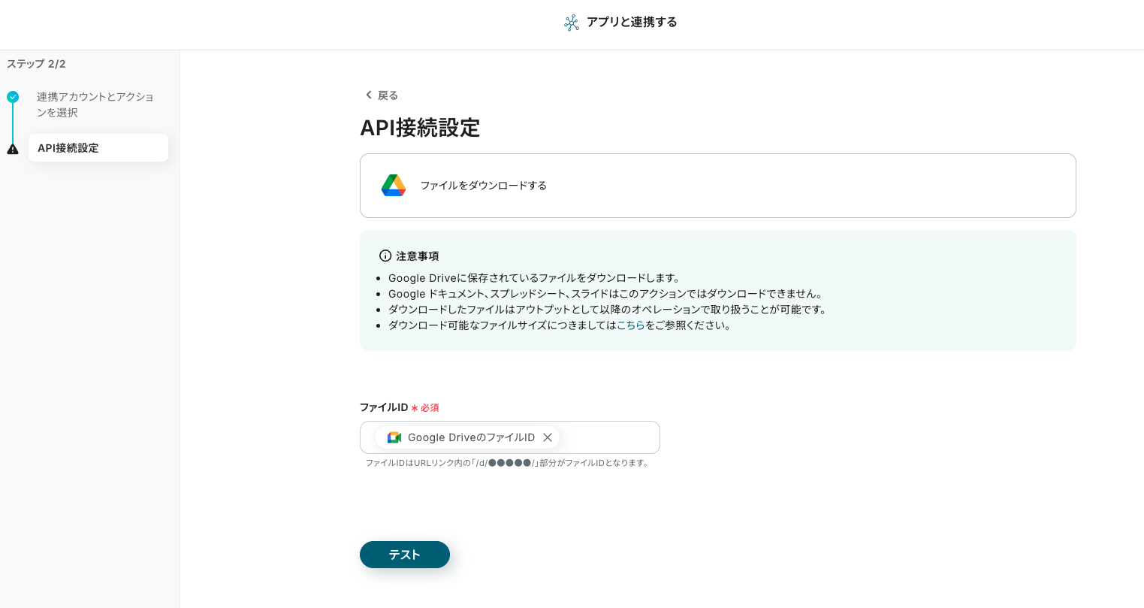The image size is (1144, 608).
Task: Go back with the 戻る link
Action: pos(388,95)
